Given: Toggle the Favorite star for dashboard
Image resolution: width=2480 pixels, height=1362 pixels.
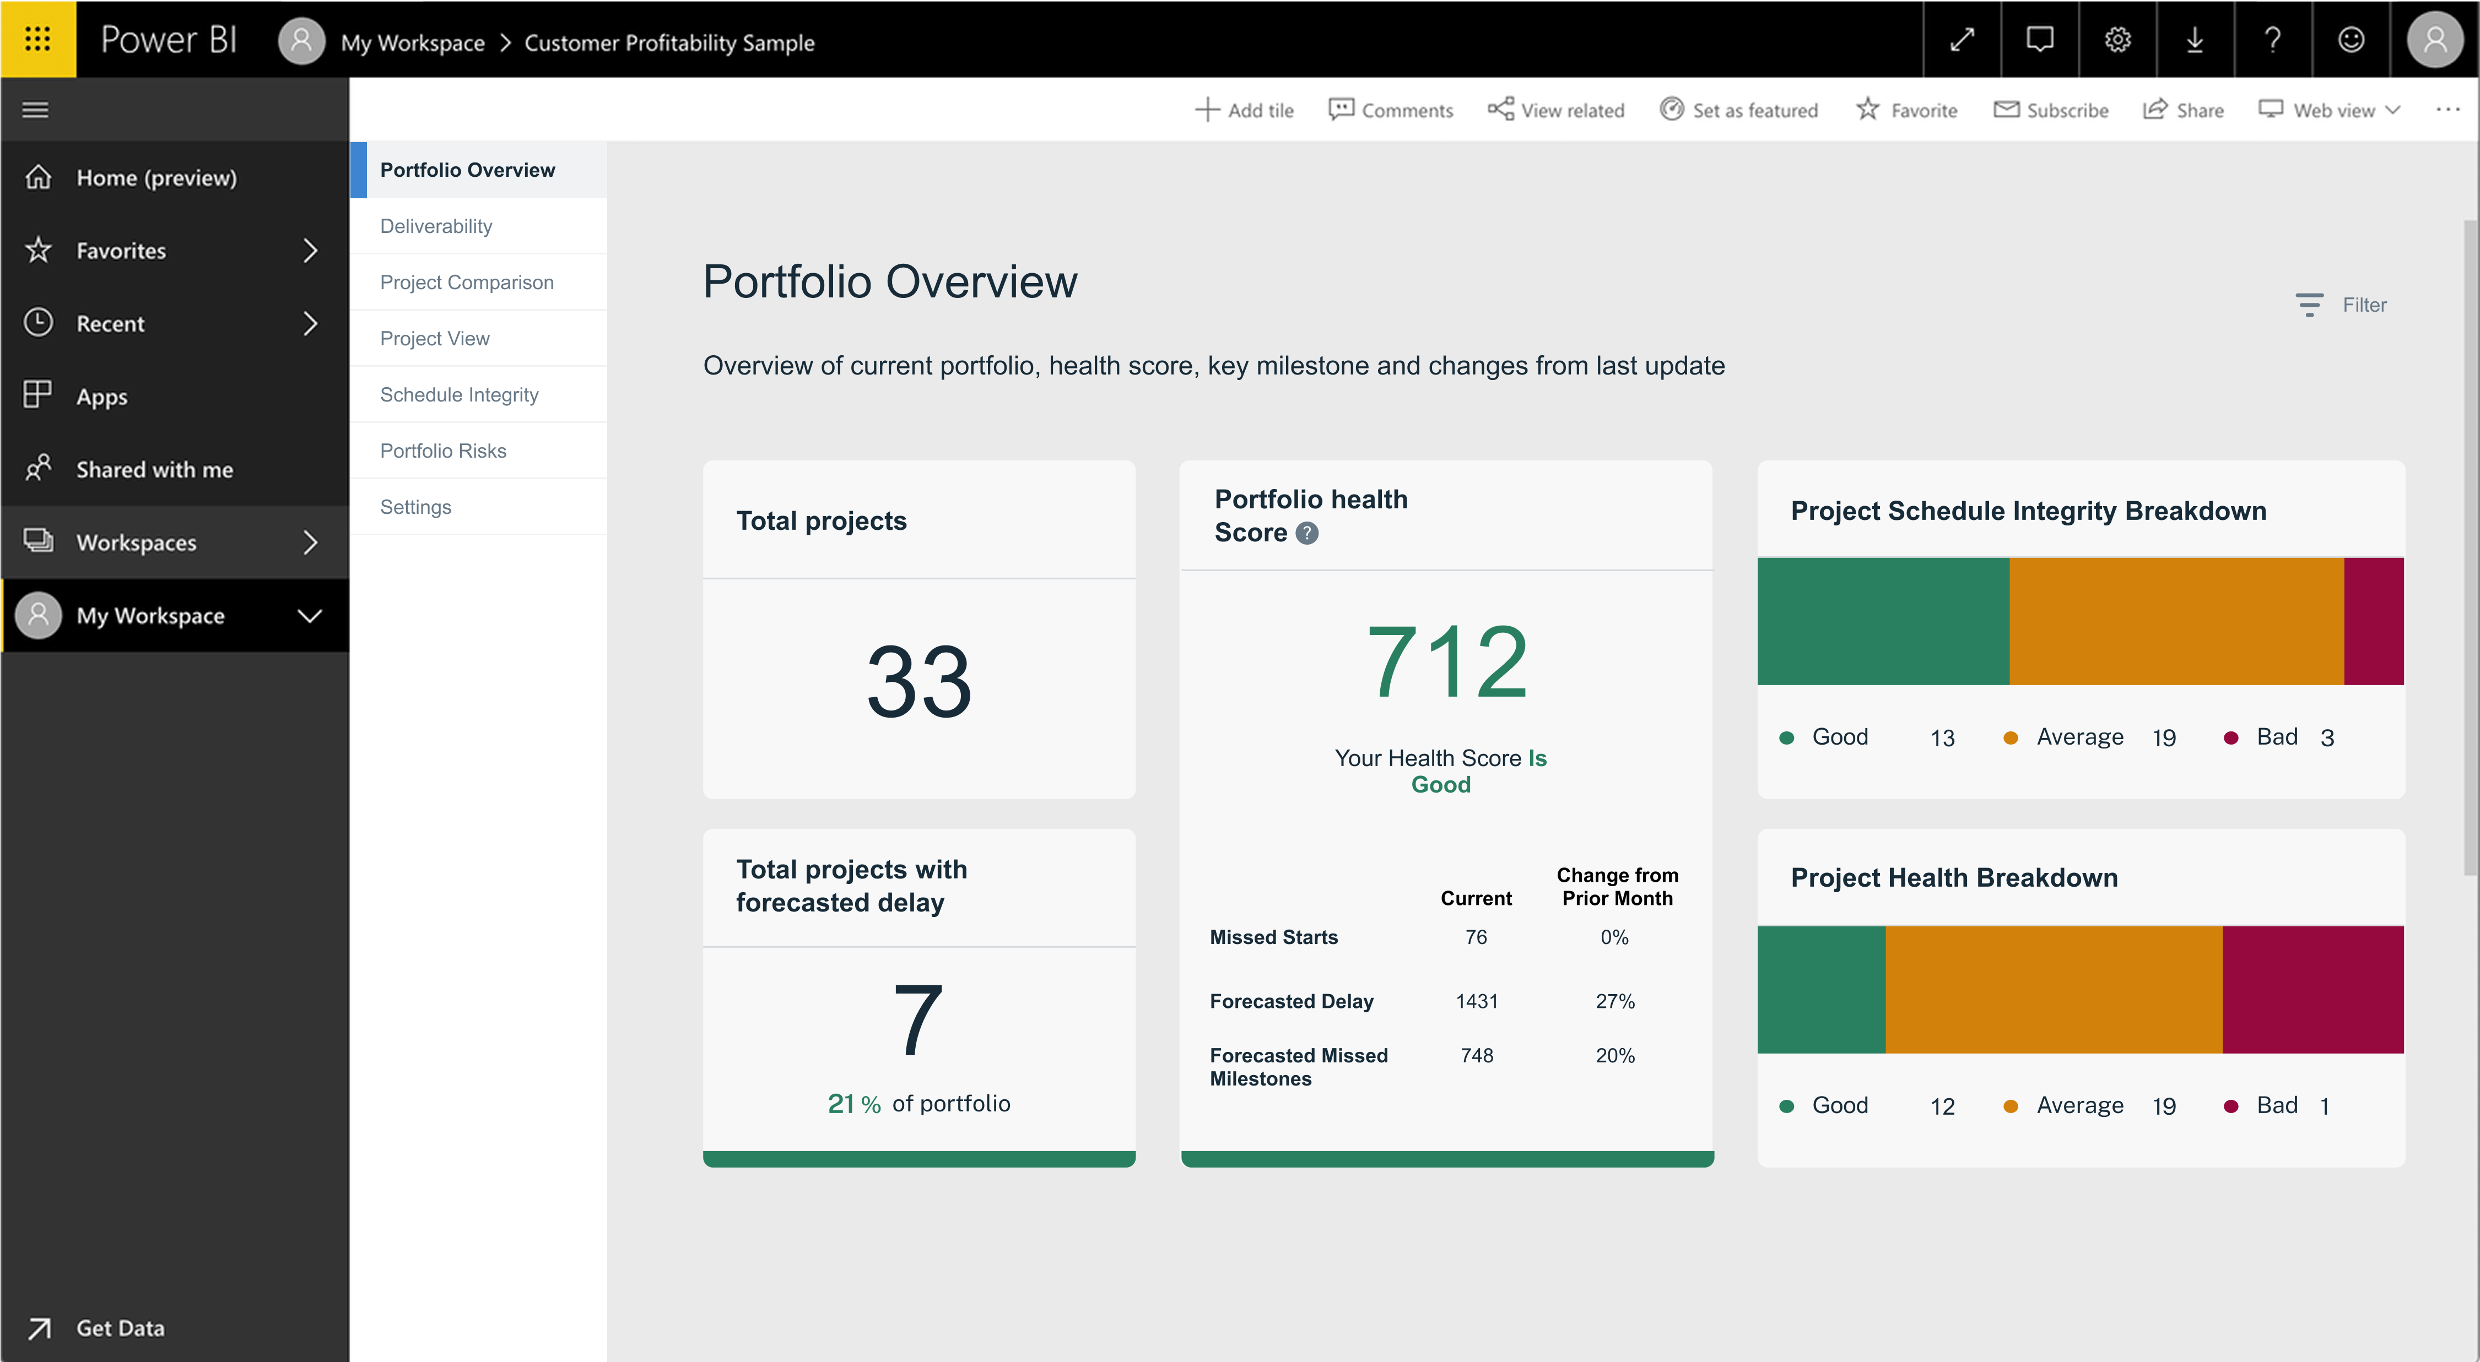Looking at the screenshot, I should tap(1906, 110).
